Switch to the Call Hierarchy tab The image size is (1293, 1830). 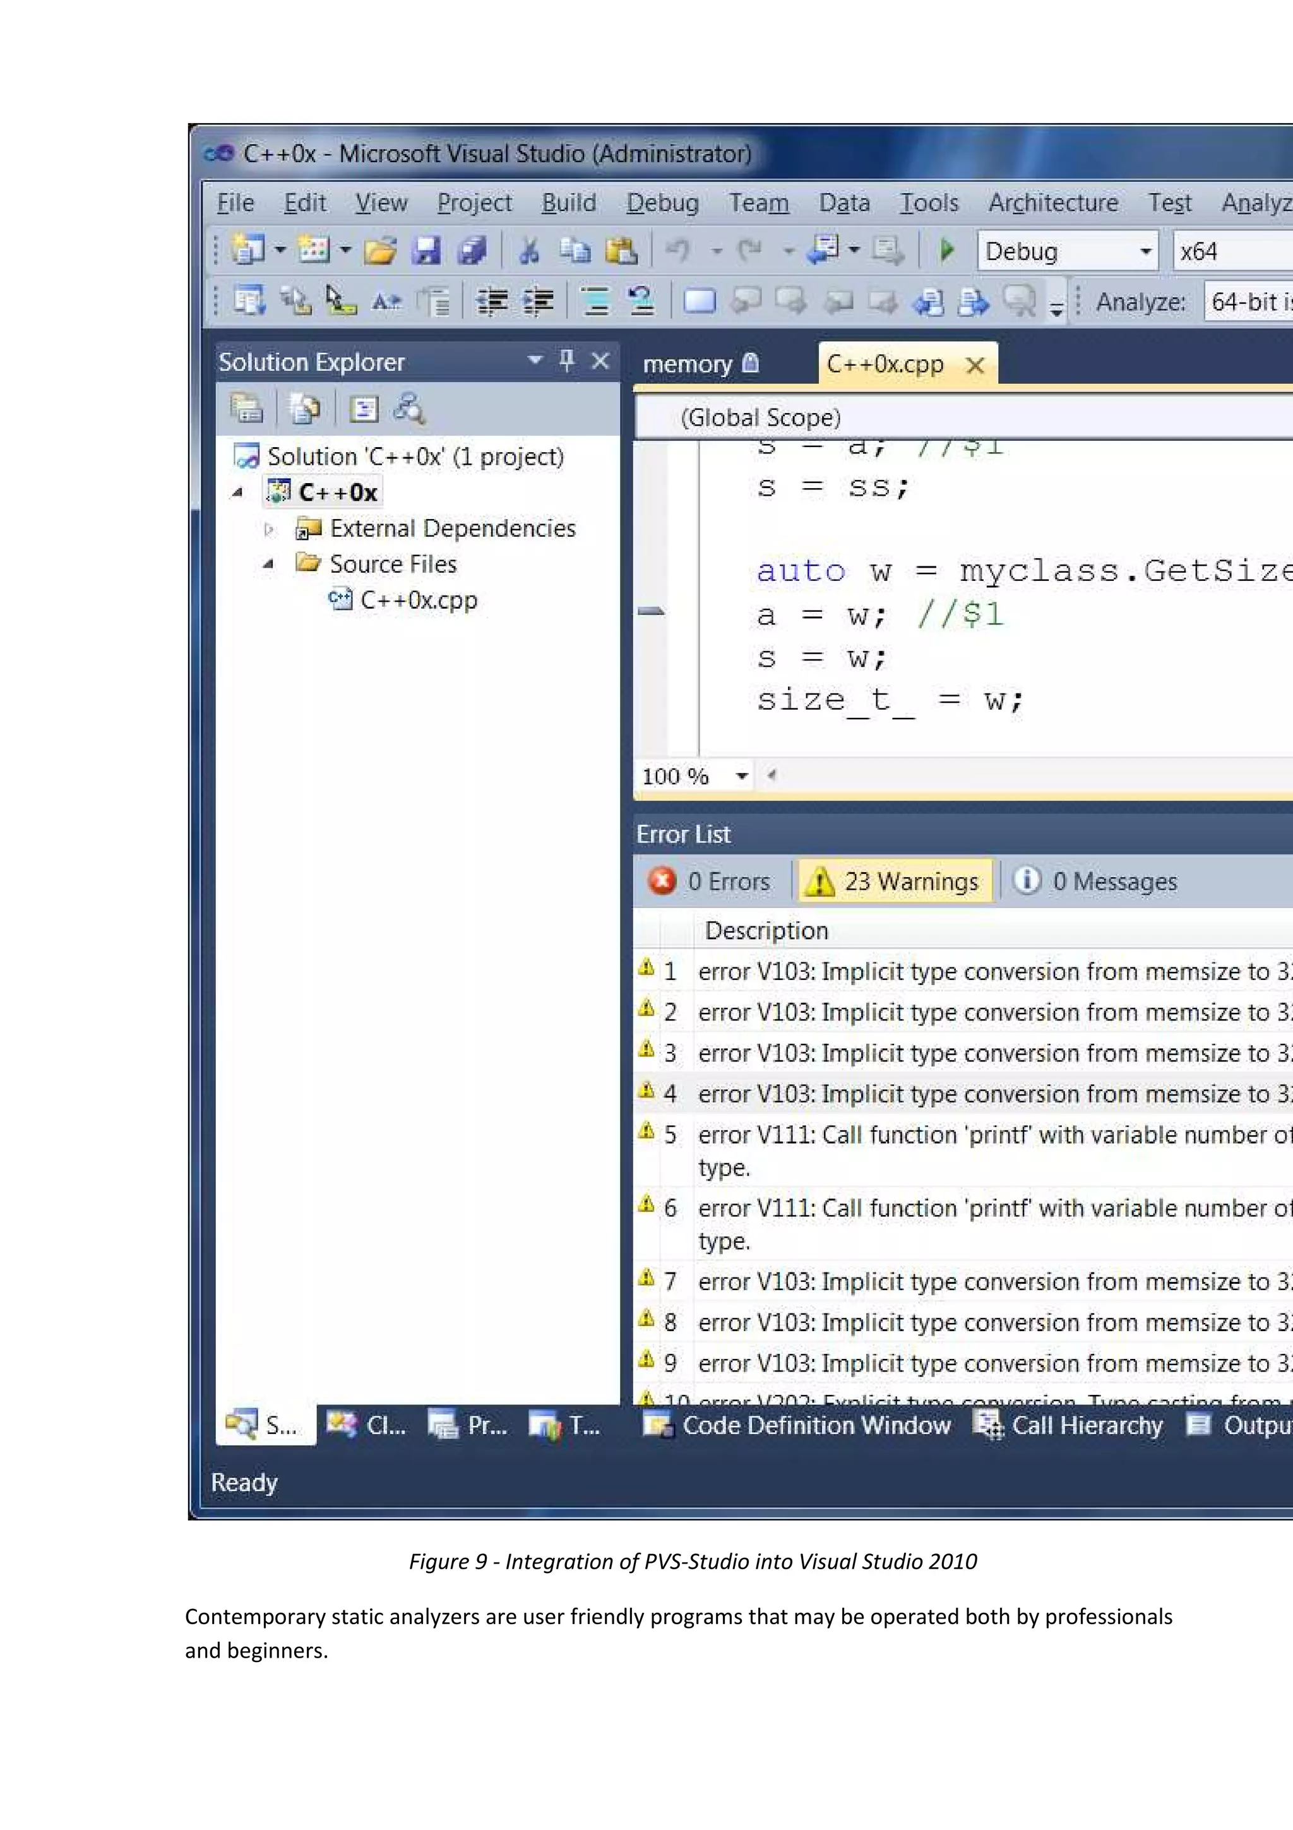coord(1068,1425)
